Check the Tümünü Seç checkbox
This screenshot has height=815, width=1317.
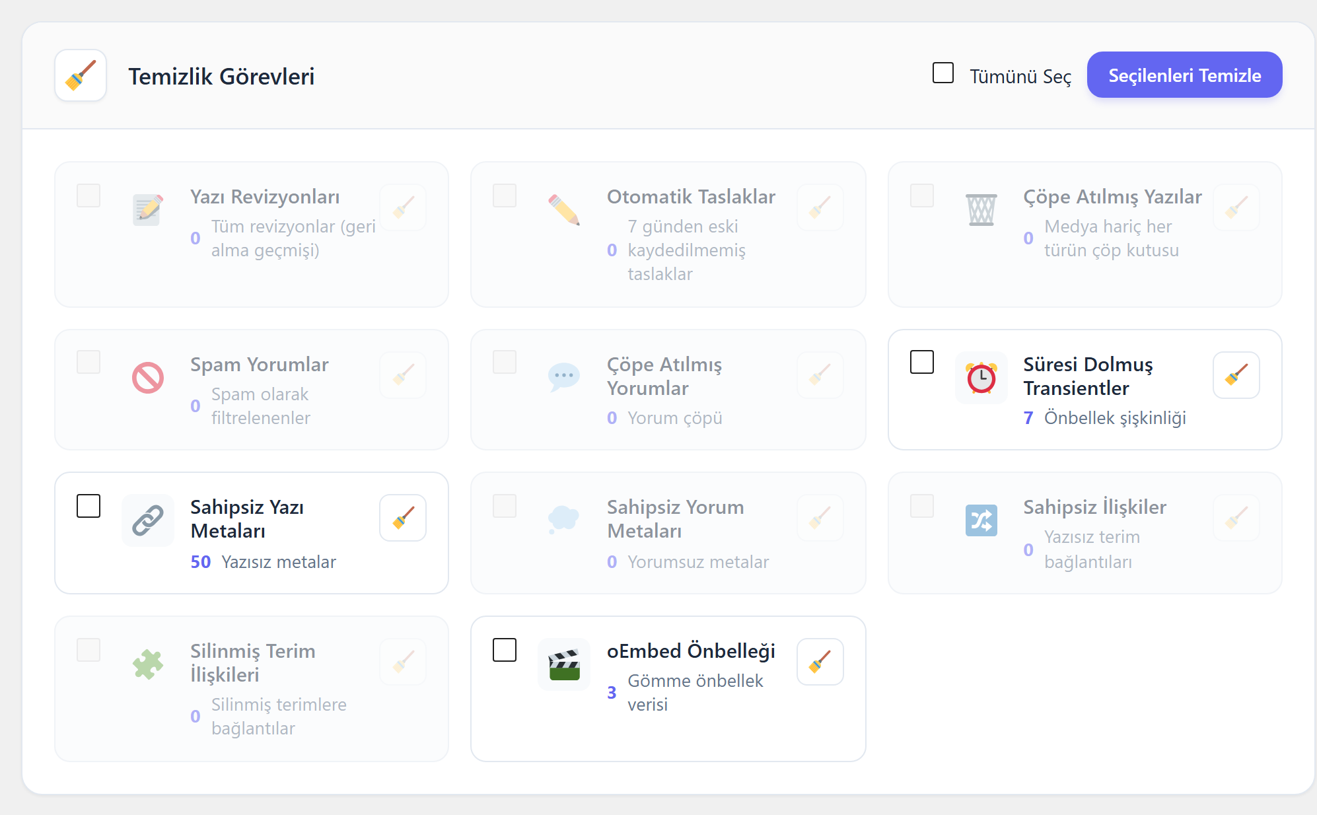[x=943, y=73]
